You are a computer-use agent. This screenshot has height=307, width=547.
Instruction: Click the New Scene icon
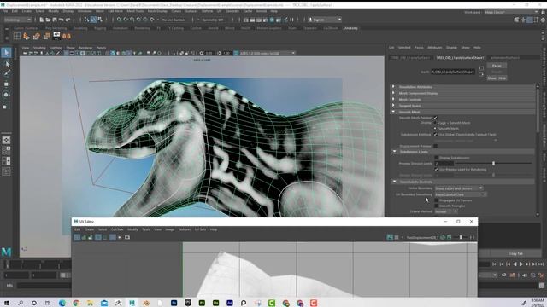click(x=41, y=20)
